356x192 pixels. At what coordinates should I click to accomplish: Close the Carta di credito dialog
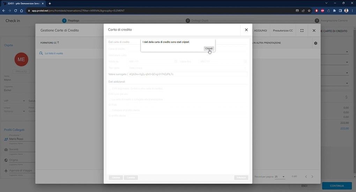click(x=246, y=30)
